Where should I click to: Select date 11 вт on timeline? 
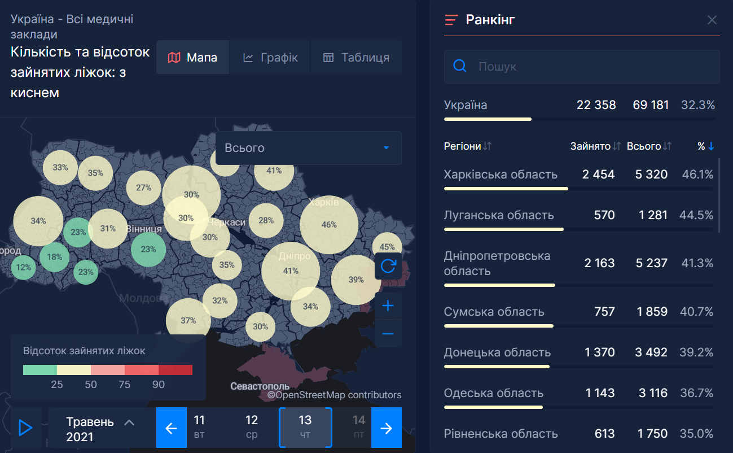(199, 427)
